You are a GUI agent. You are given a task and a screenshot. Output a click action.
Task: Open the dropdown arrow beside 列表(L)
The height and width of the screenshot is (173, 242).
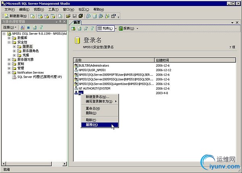tap(116, 28)
